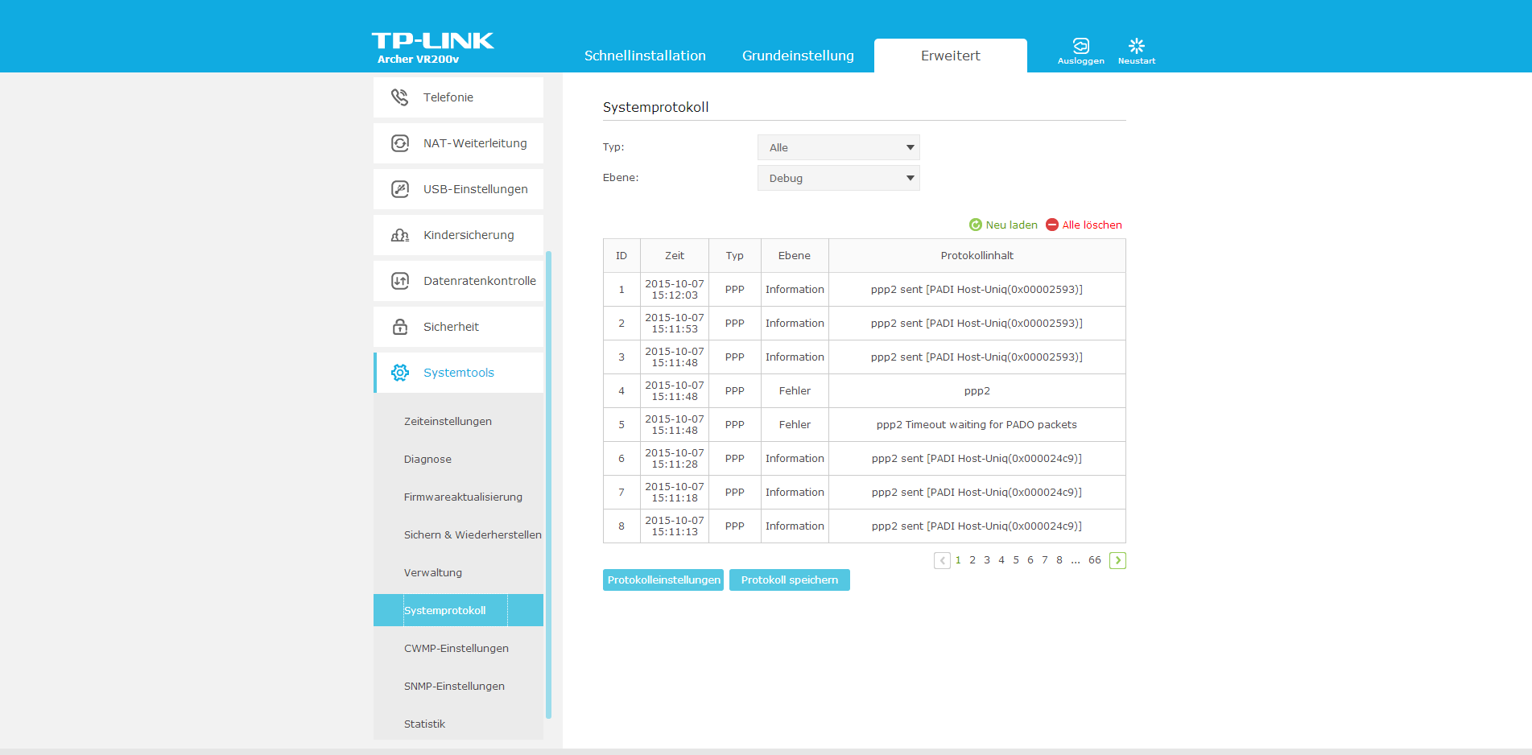Click the Kindersicherung family icon

tap(399, 235)
